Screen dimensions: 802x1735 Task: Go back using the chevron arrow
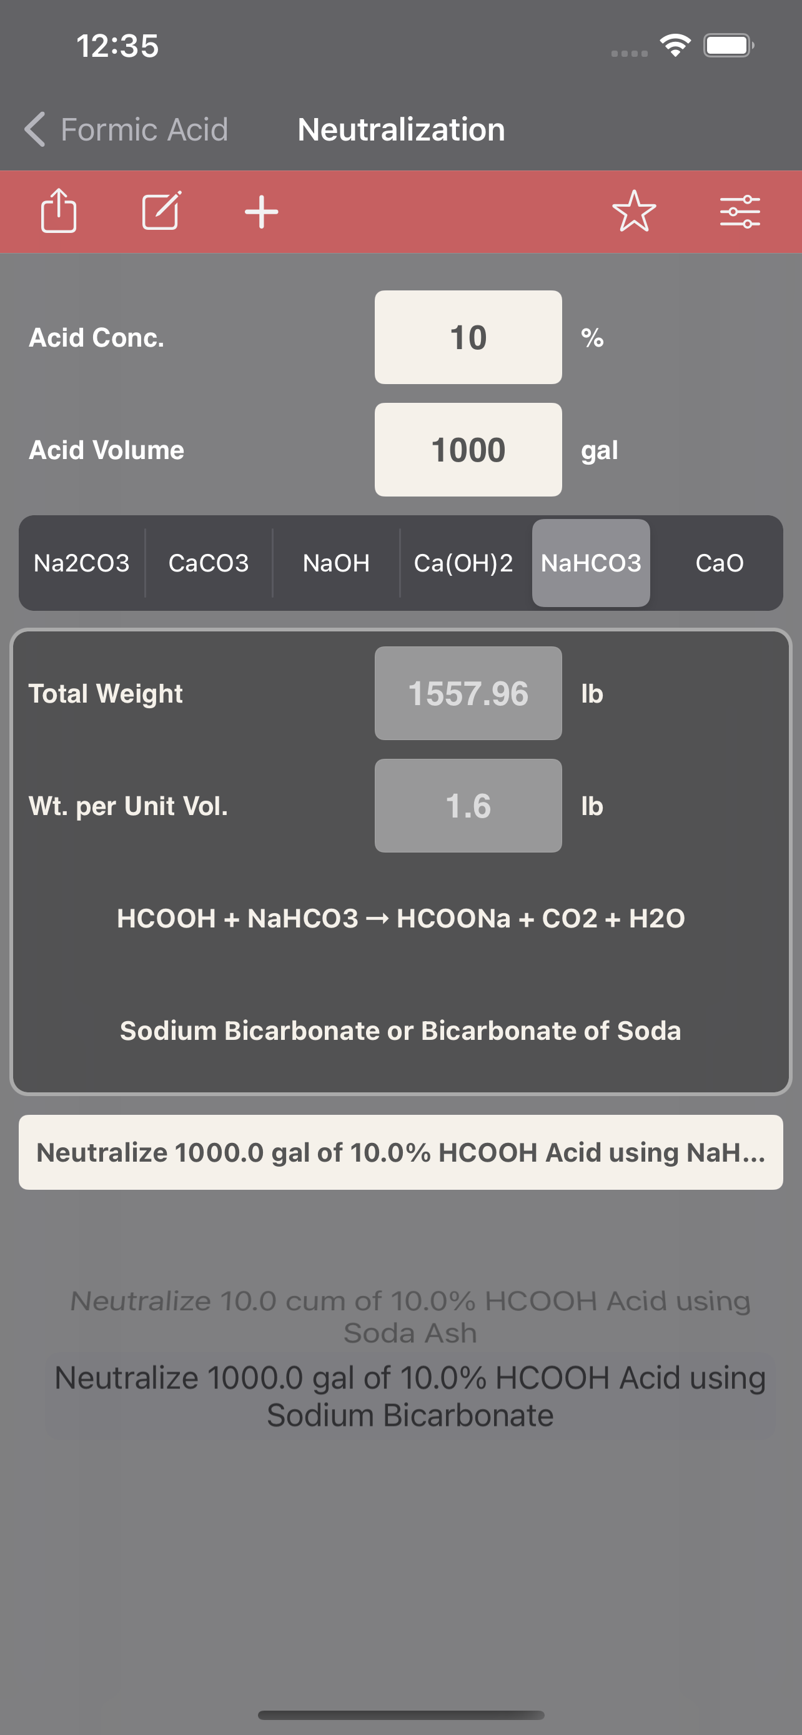click(x=35, y=129)
